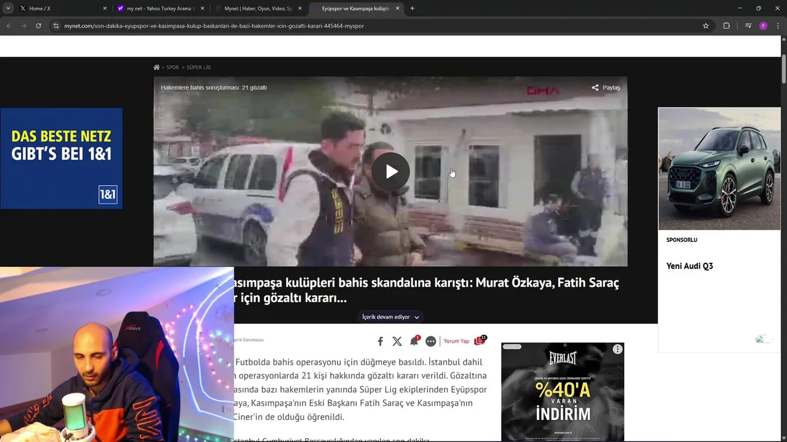This screenshot has width=787, height=442.
Task: Open the Extensions puzzle icon
Action: click(x=727, y=26)
